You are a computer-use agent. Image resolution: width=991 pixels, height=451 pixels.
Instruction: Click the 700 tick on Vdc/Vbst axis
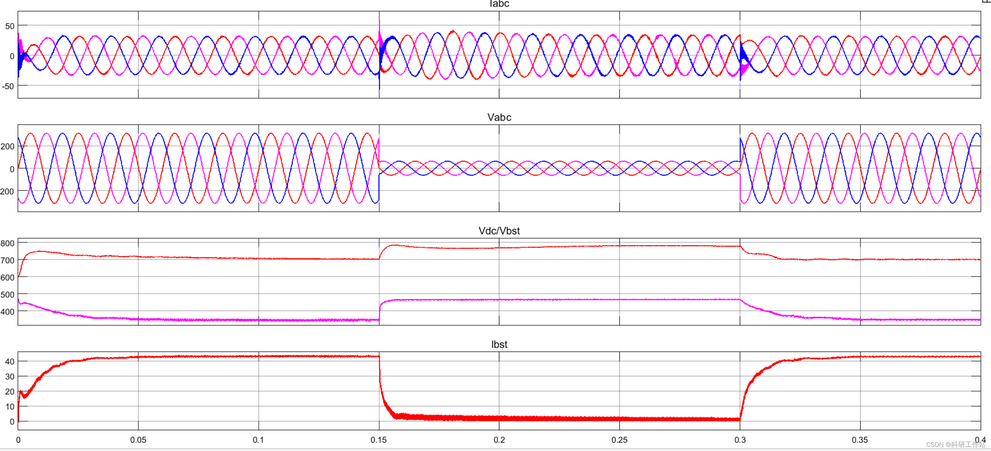point(7,261)
